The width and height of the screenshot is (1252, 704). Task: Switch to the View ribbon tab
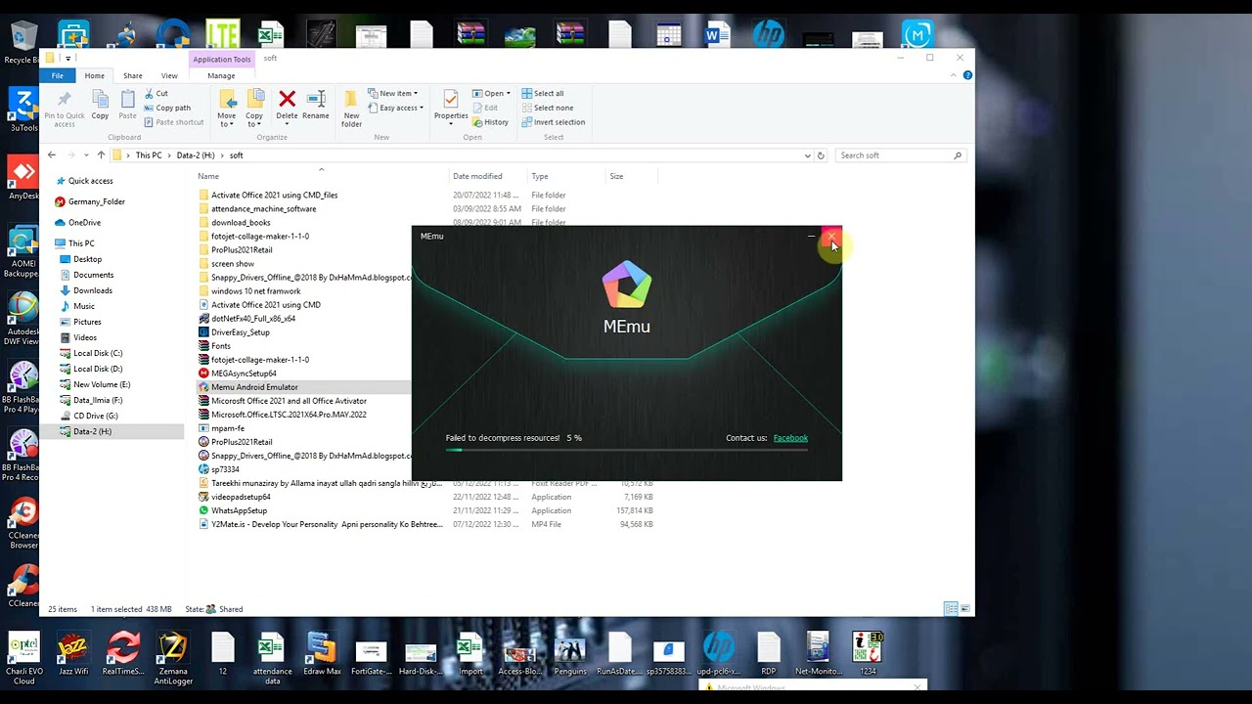[x=169, y=75]
